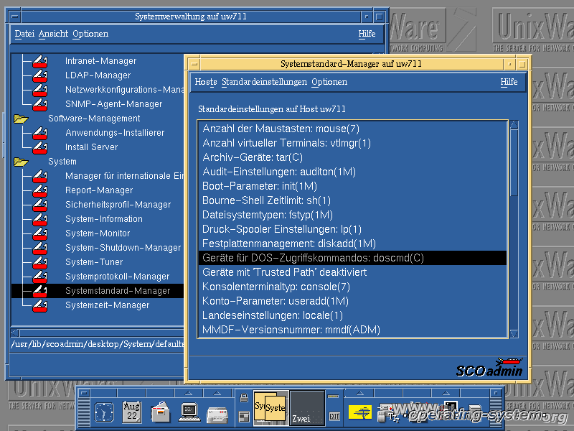Select 'Geräte für DOS-Zugriffskommandos: doscmd(C)'

tap(352, 258)
